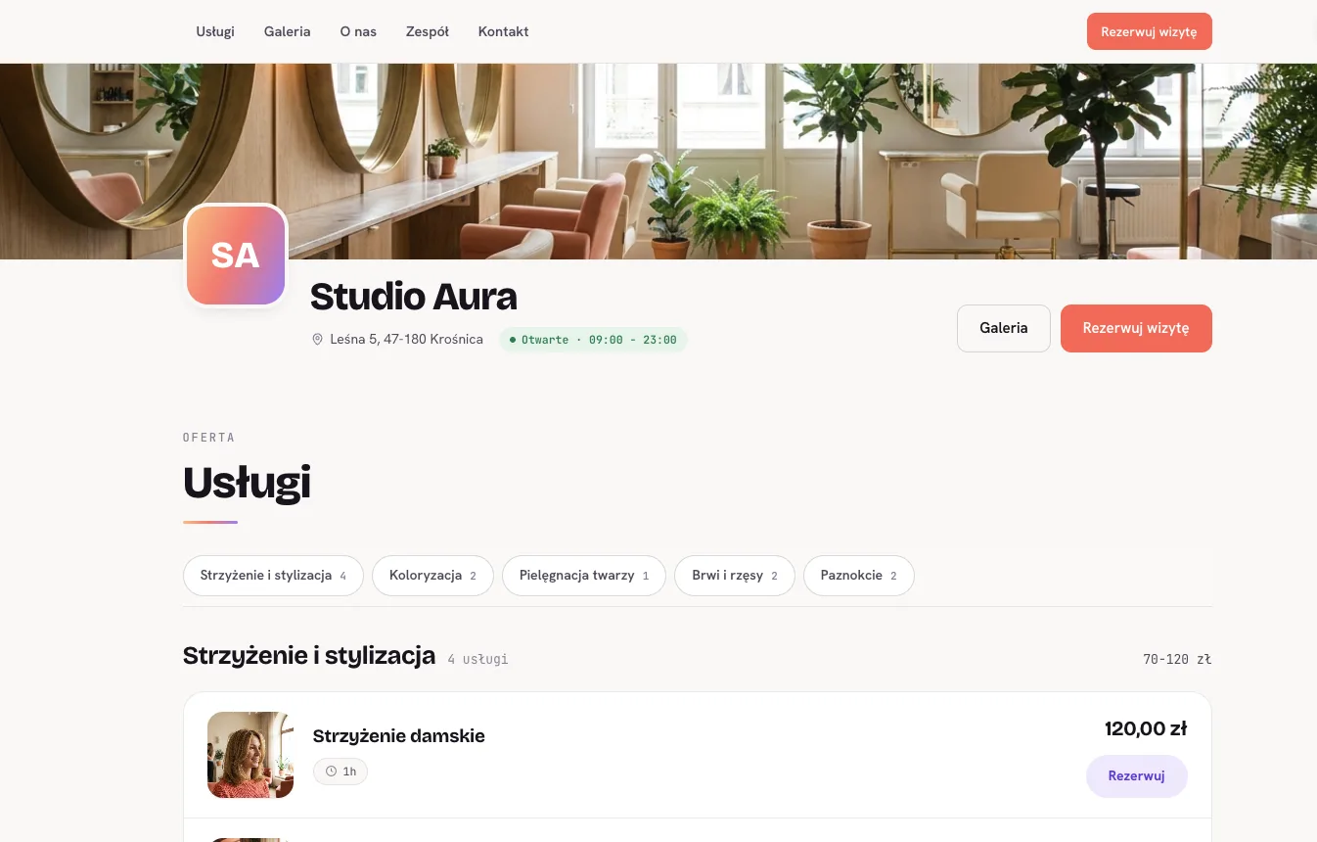Click the 70-120 zł price range
The height and width of the screenshot is (842, 1317).
(x=1177, y=659)
